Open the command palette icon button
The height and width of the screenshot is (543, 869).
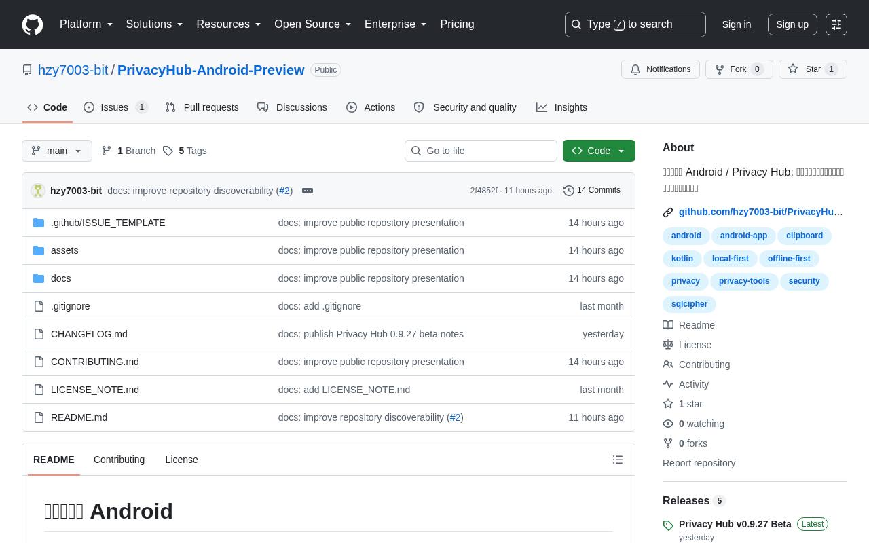[836, 24]
